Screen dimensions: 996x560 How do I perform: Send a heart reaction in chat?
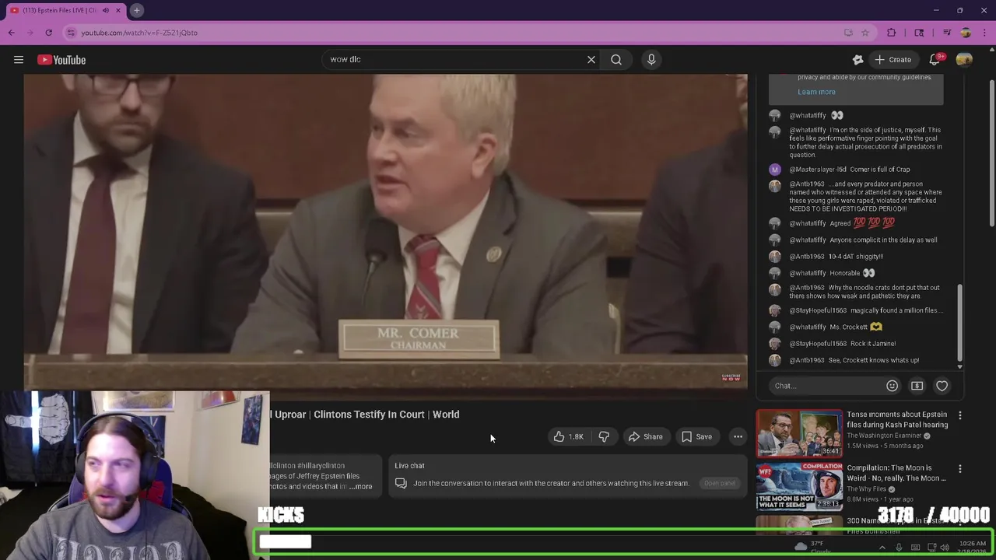click(942, 386)
